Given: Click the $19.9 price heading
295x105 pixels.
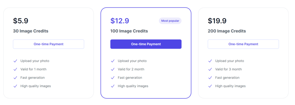Looking at the screenshot, I should tap(217, 21).
